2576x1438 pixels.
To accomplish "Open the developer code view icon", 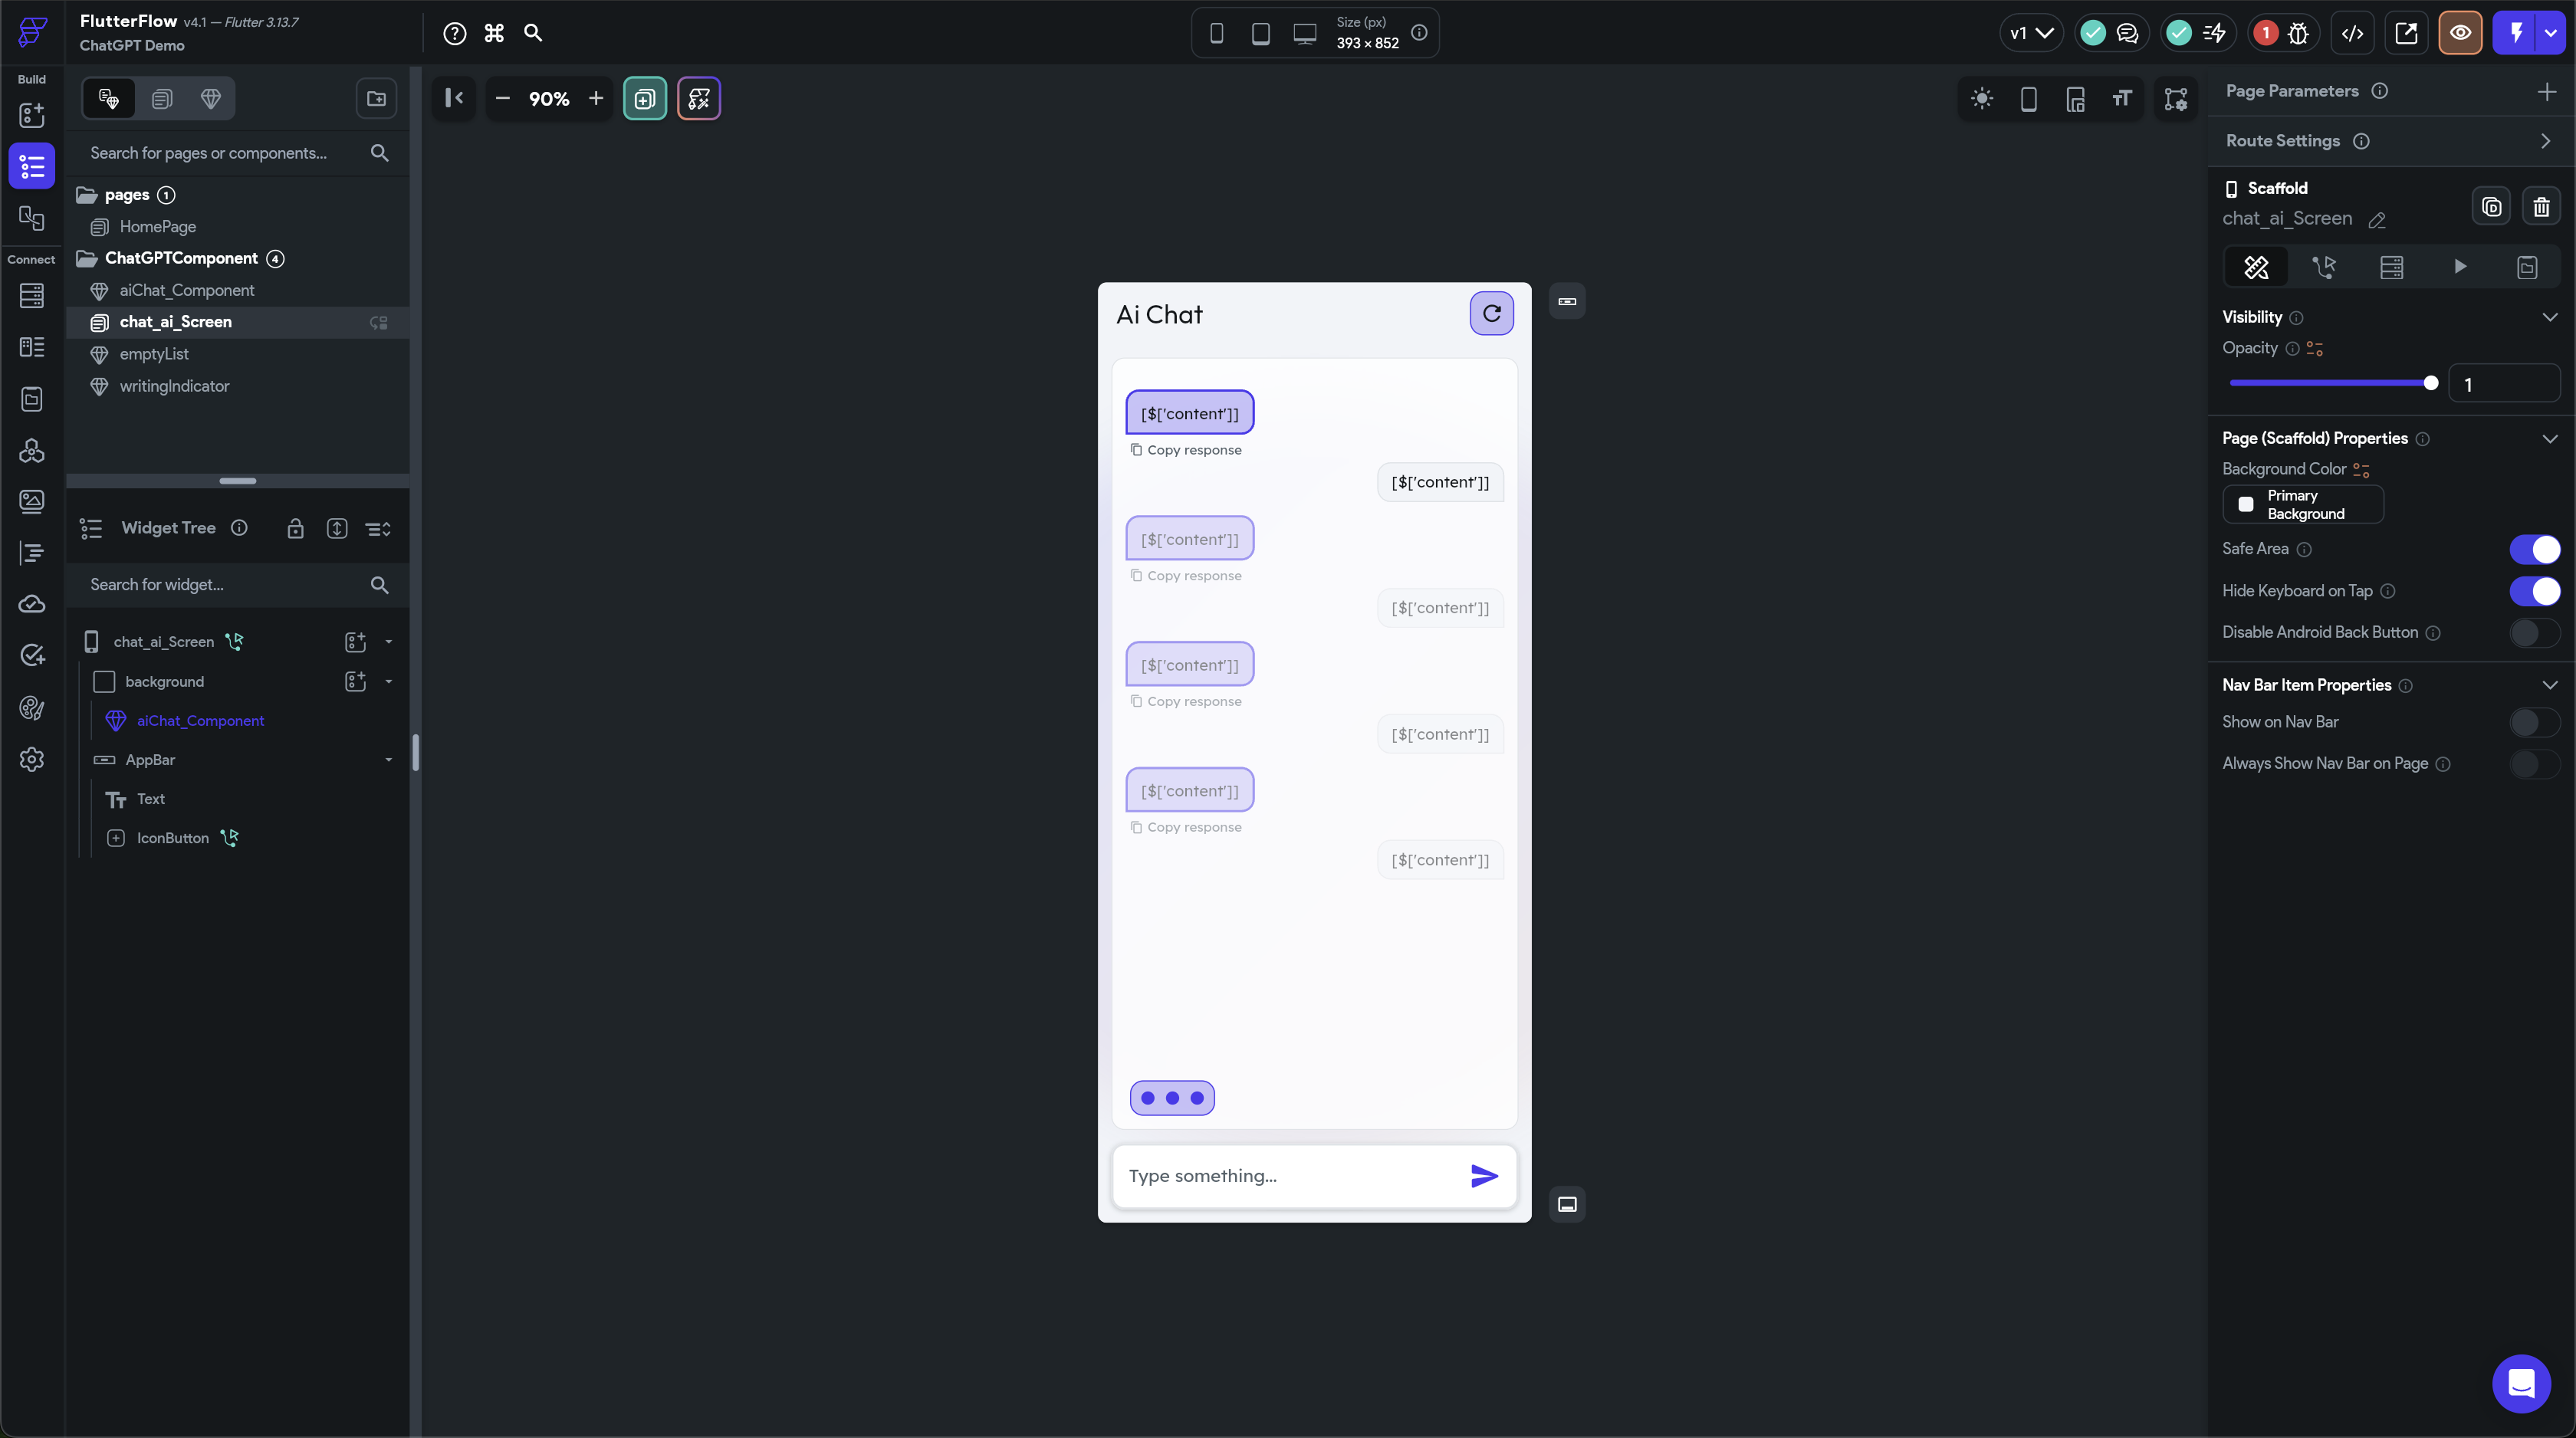I will 2352,33.
